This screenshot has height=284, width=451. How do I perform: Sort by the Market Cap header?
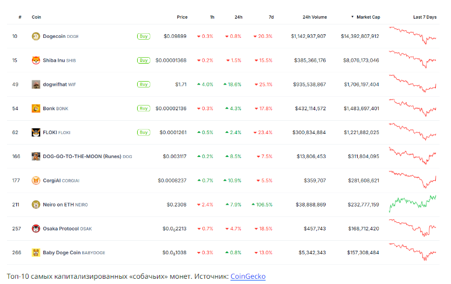368,17
